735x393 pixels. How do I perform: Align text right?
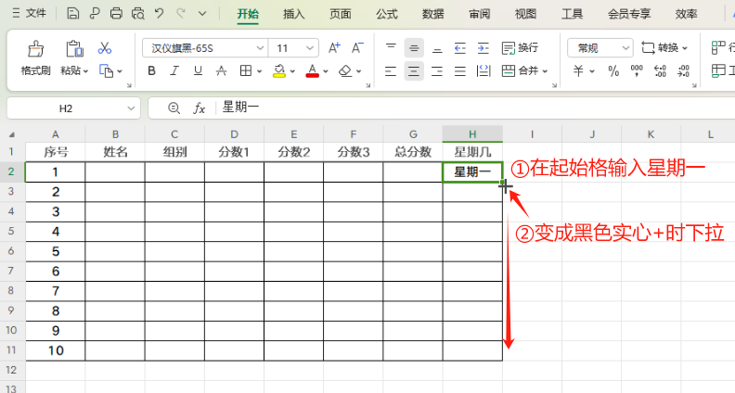(437, 71)
